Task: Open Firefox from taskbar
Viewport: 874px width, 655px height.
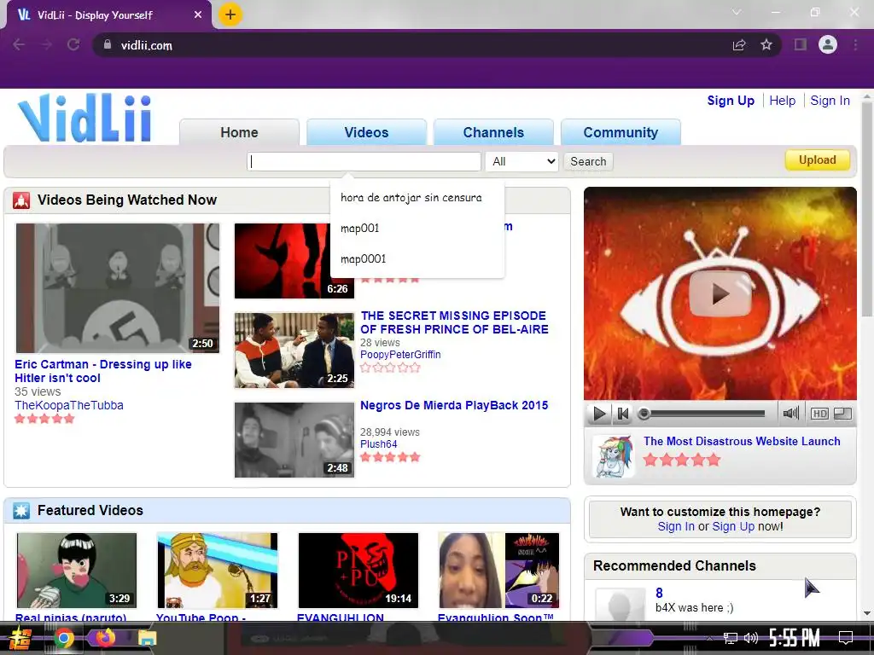Action: point(105,637)
